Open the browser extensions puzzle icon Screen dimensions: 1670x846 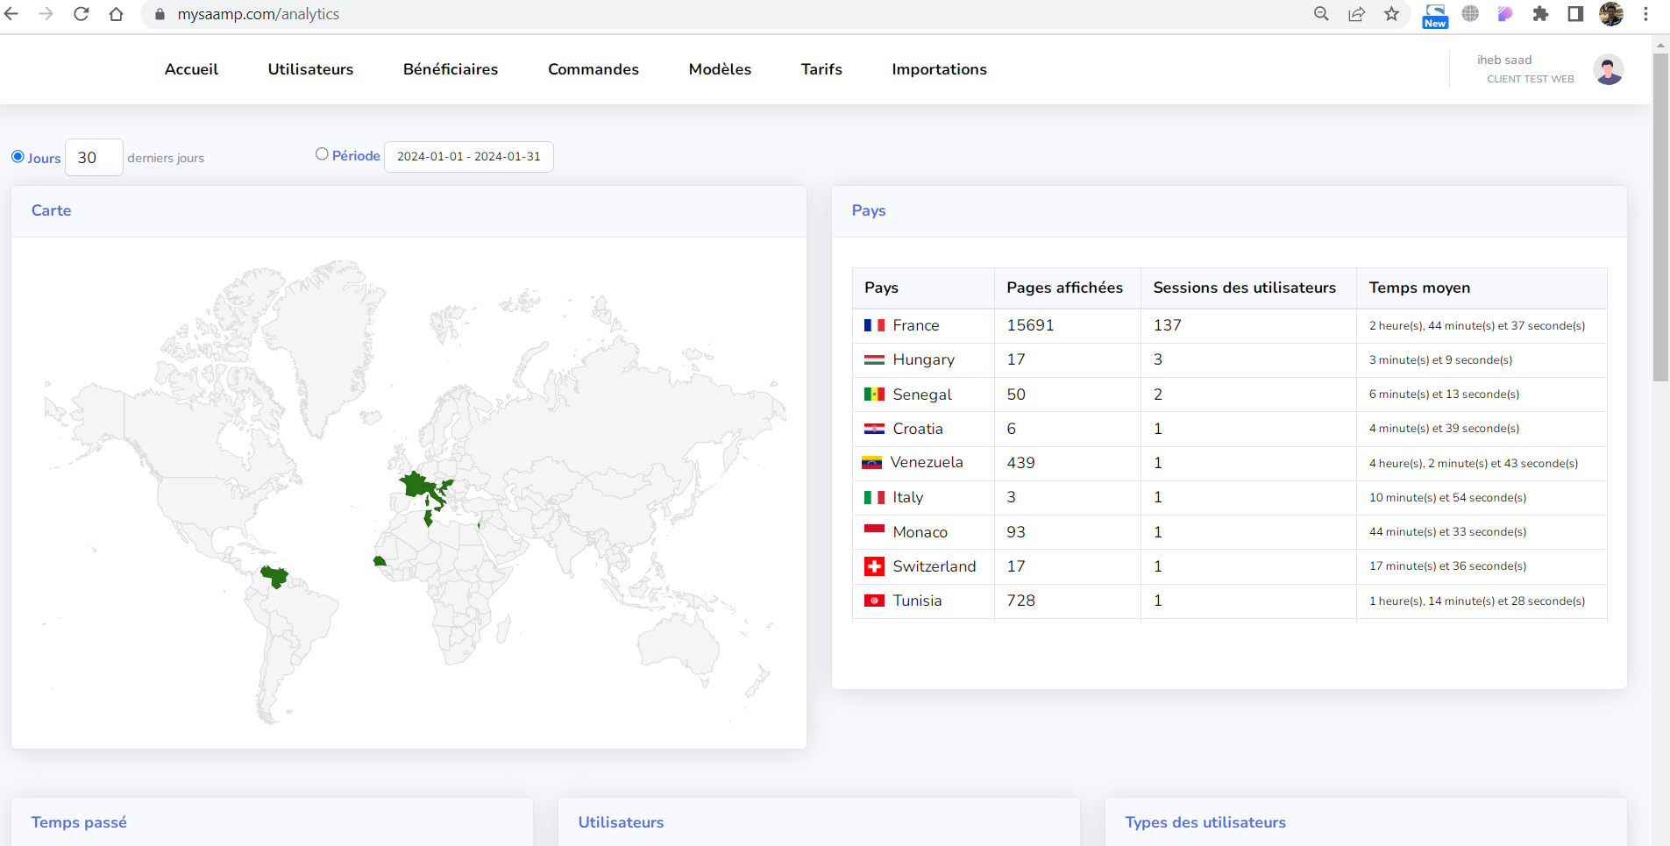point(1540,14)
